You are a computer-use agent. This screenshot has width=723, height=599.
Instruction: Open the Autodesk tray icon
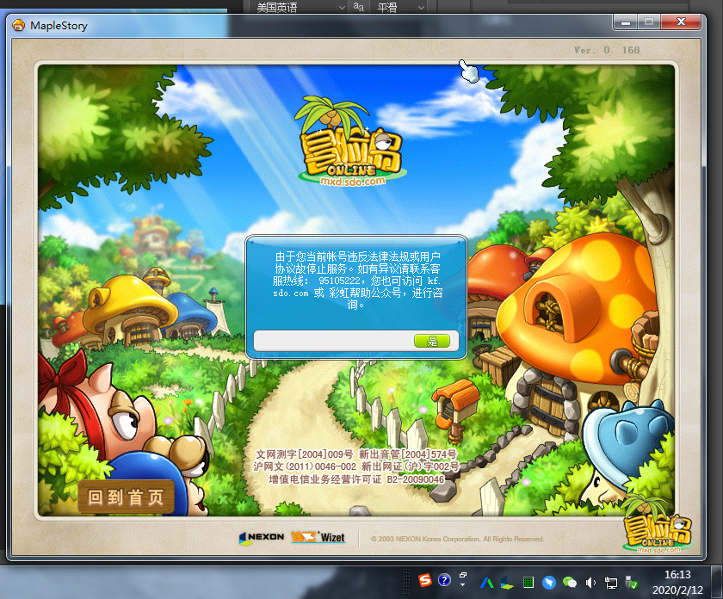coord(487,583)
